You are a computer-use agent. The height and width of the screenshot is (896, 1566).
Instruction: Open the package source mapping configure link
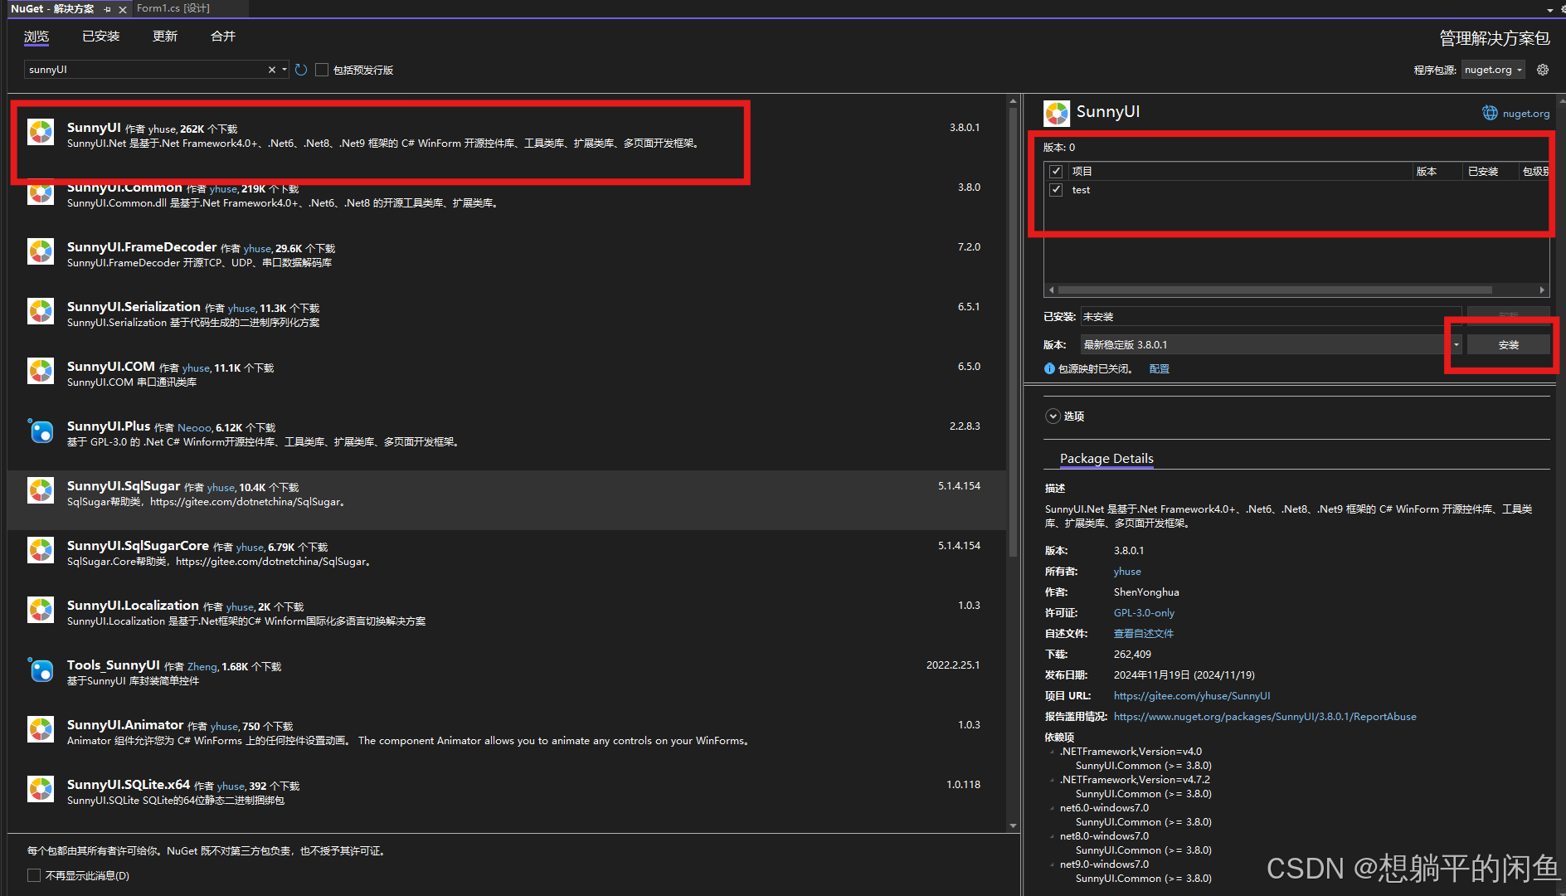pos(1159,369)
